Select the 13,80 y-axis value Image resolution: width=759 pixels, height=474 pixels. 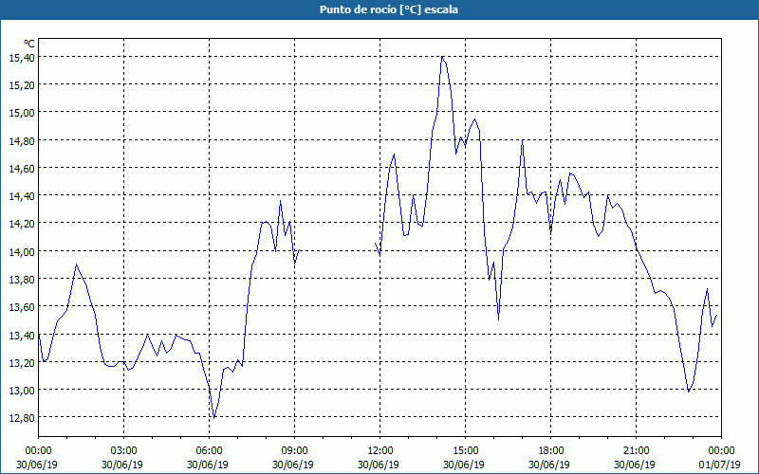click(21, 279)
